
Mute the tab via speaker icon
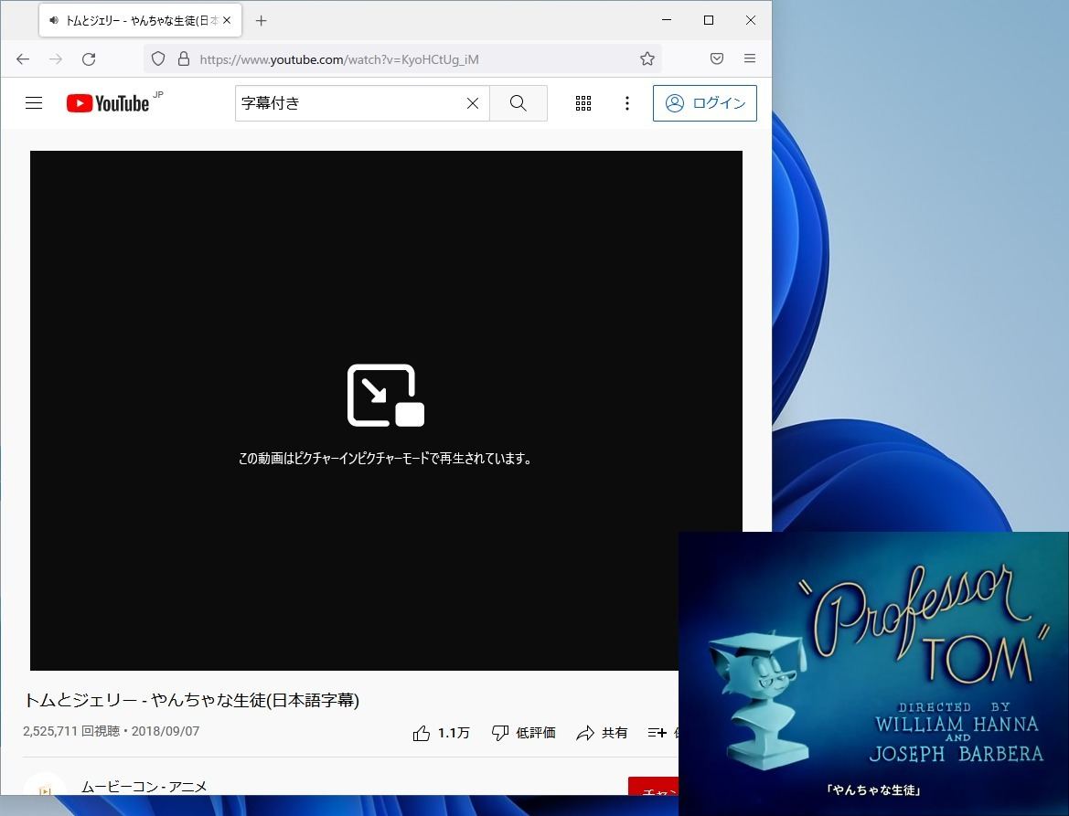point(54,20)
